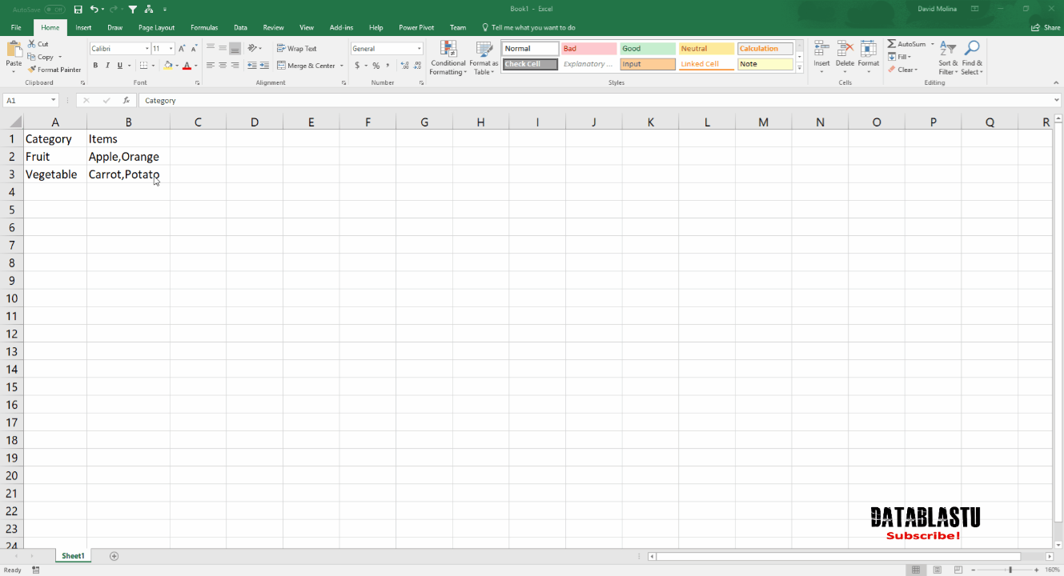The height and width of the screenshot is (576, 1064).
Task: Open Conditional Formatting options
Action: point(448,58)
